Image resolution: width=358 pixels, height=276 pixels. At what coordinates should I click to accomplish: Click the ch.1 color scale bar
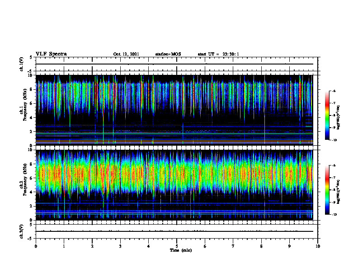click(x=327, y=115)
